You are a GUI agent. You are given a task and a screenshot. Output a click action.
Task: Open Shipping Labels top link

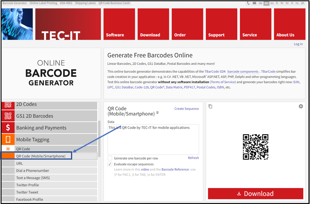coord(85,3)
